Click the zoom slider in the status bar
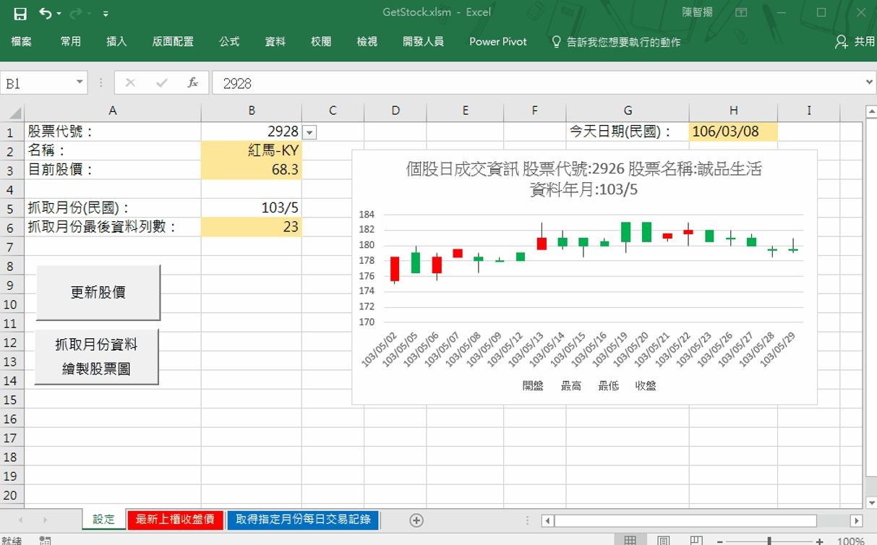 (769, 540)
